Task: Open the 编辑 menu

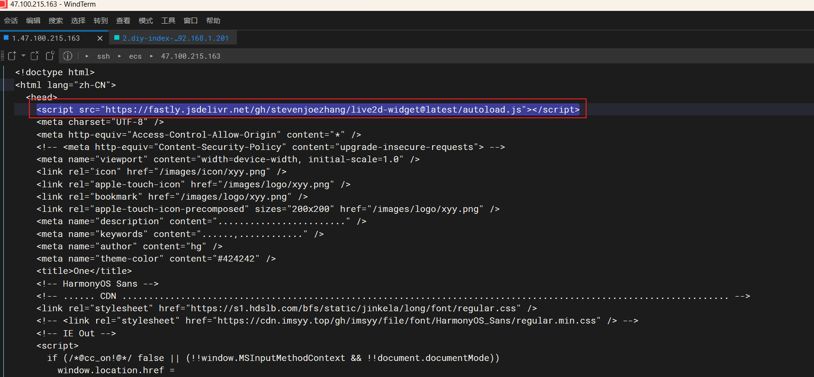Action: tap(33, 21)
